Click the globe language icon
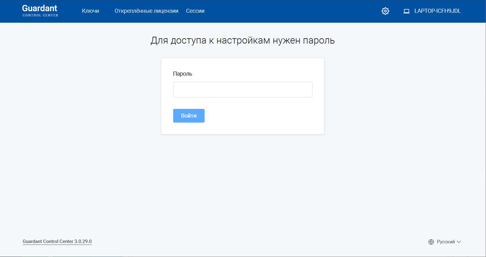Screen dimensions: 486x257 tap(431, 242)
